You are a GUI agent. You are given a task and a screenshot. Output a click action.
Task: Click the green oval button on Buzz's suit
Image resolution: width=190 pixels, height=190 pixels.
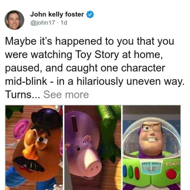(131, 172)
